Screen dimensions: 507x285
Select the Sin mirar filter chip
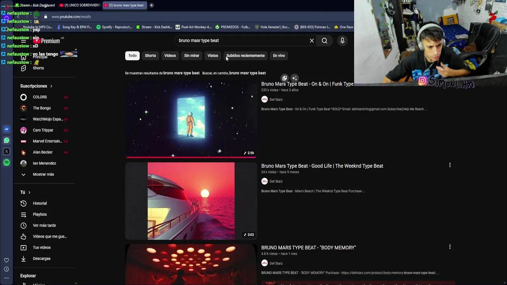192,55
